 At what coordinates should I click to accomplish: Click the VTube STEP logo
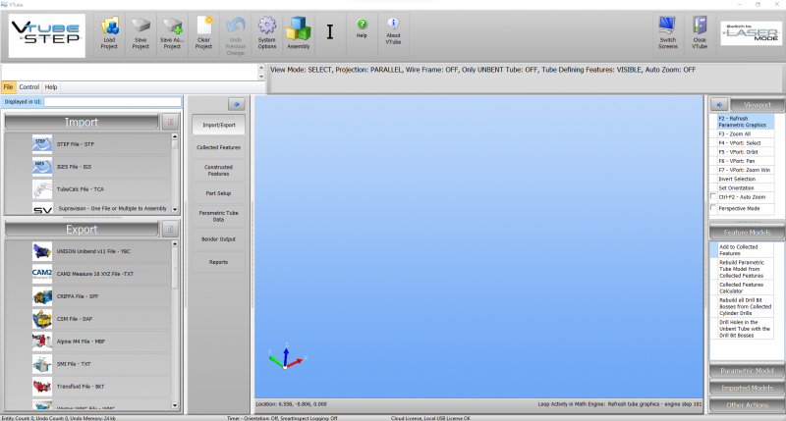pyautogui.click(x=46, y=35)
